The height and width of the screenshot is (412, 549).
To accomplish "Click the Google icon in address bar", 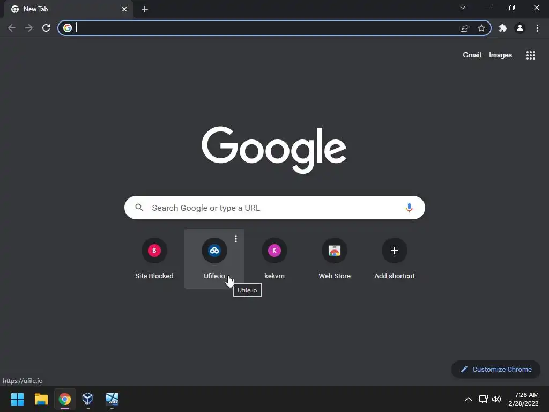I will pos(68,28).
